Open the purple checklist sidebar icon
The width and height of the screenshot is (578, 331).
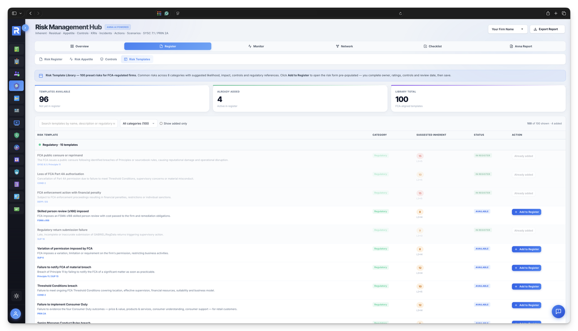click(17, 185)
